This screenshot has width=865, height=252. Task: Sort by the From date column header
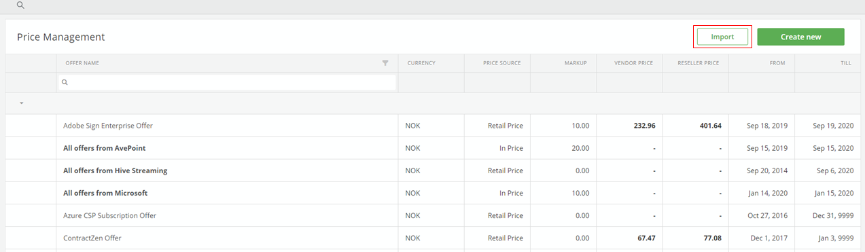click(777, 63)
